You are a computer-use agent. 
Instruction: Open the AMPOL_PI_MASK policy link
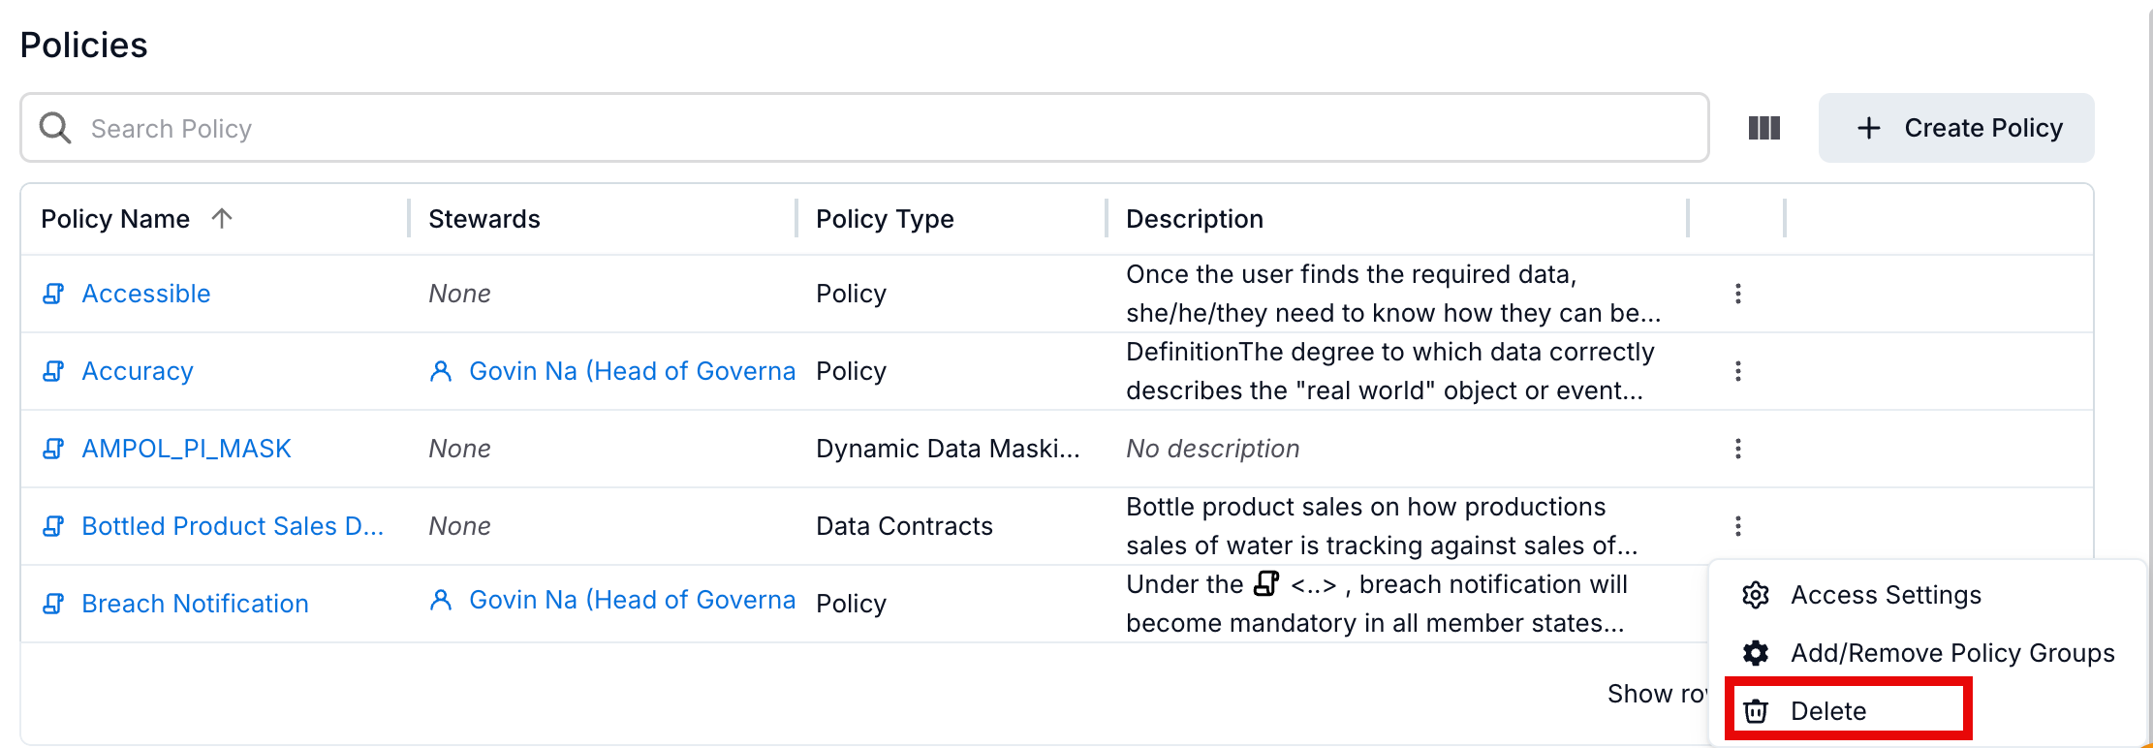point(186,449)
